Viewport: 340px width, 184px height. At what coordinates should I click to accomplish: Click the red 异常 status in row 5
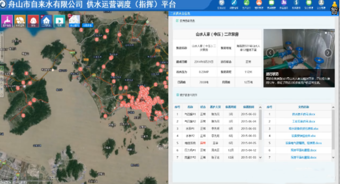(x=203, y=143)
